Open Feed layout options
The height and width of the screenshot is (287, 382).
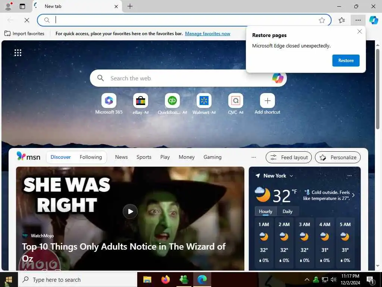coord(289,157)
